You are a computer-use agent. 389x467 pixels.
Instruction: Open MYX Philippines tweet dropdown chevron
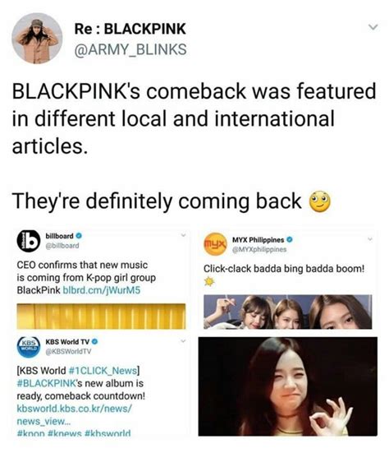tap(370, 239)
